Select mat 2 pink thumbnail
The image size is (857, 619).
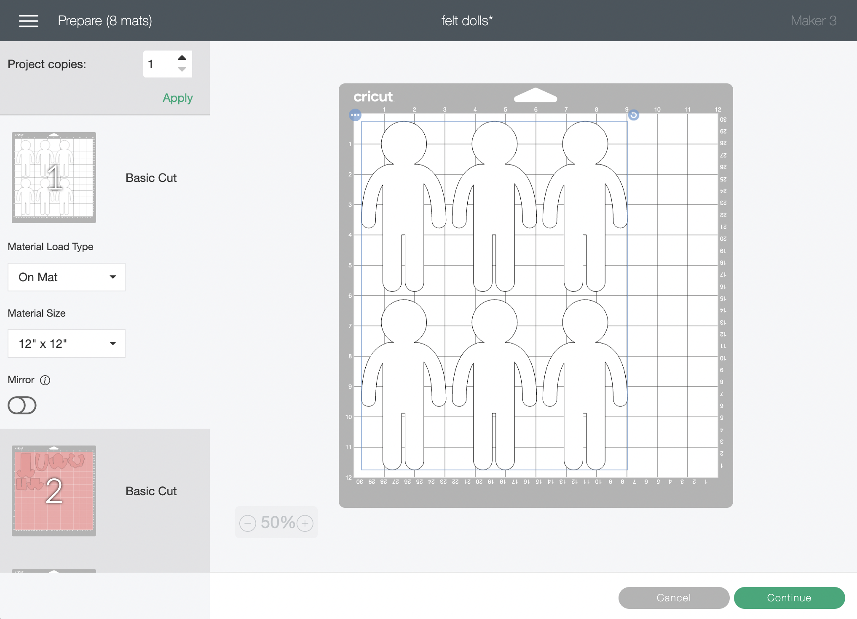click(54, 491)
